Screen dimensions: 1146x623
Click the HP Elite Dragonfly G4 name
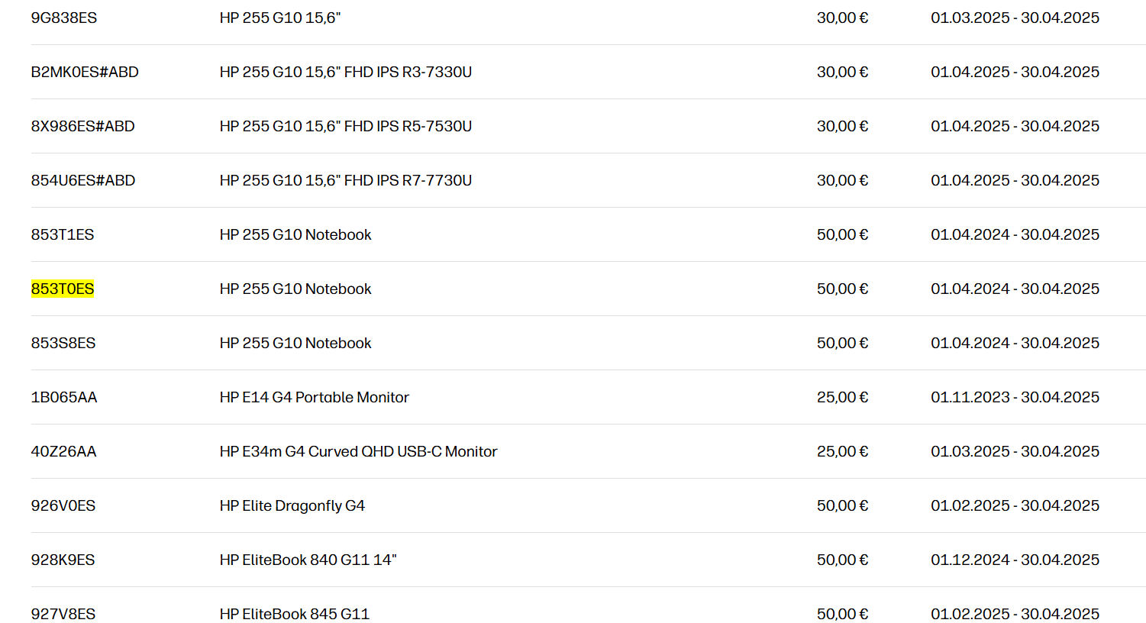(x=292, y=505)
